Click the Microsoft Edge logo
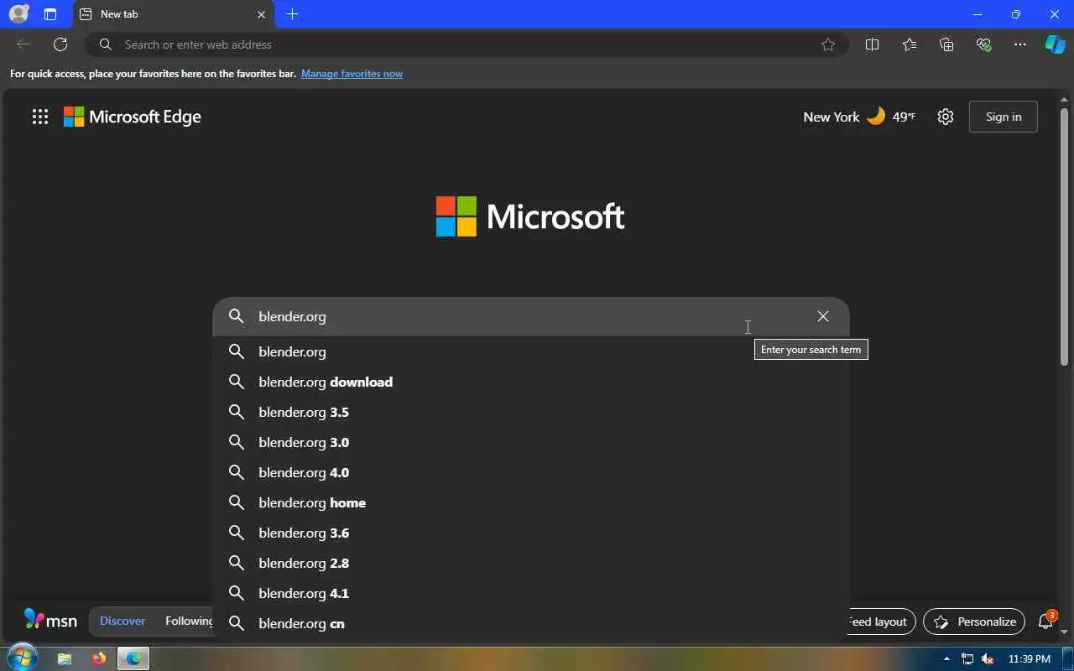The image size is (1074, 671). [x=133, y=117]
